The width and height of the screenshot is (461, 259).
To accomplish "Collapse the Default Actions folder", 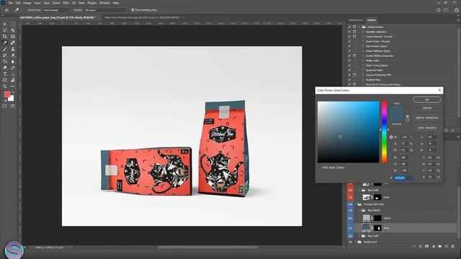I will click(359, 27).
